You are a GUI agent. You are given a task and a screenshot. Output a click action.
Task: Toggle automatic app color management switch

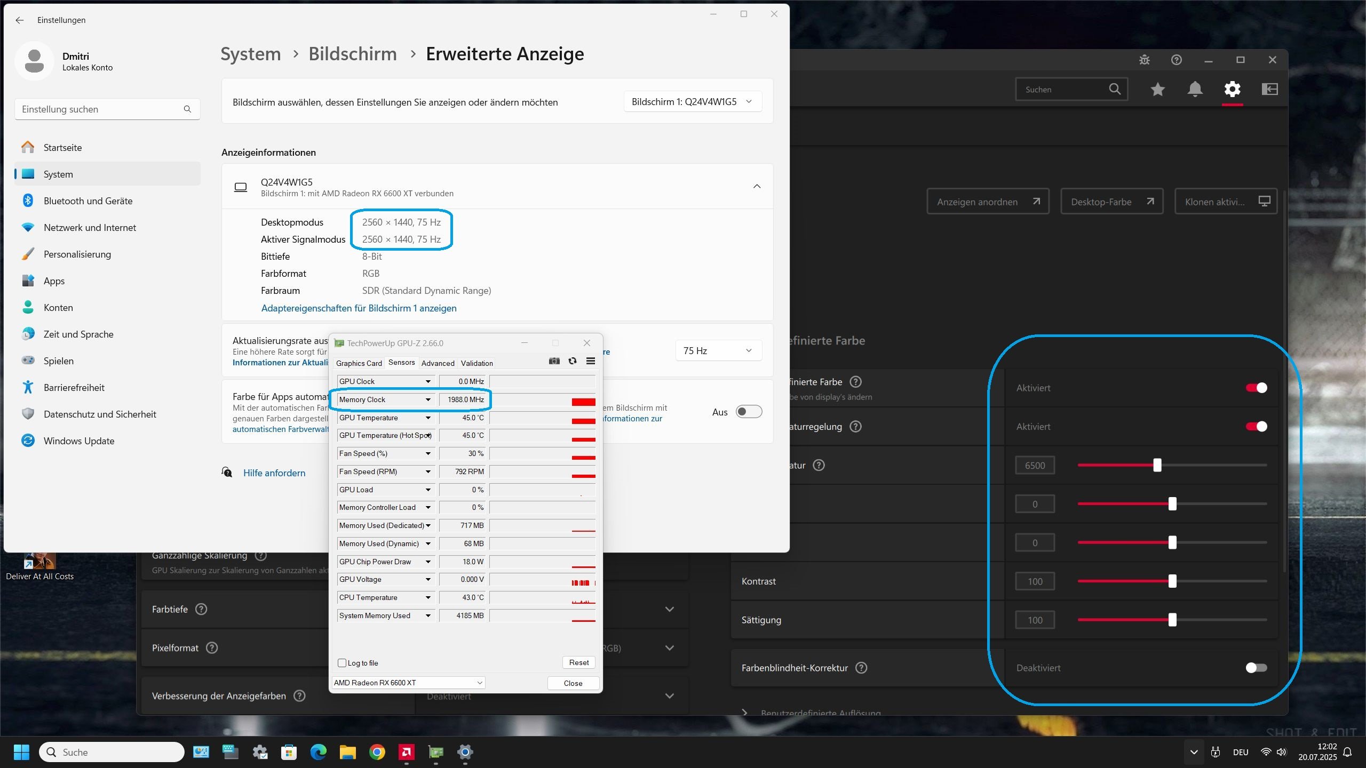coord(749,412)
